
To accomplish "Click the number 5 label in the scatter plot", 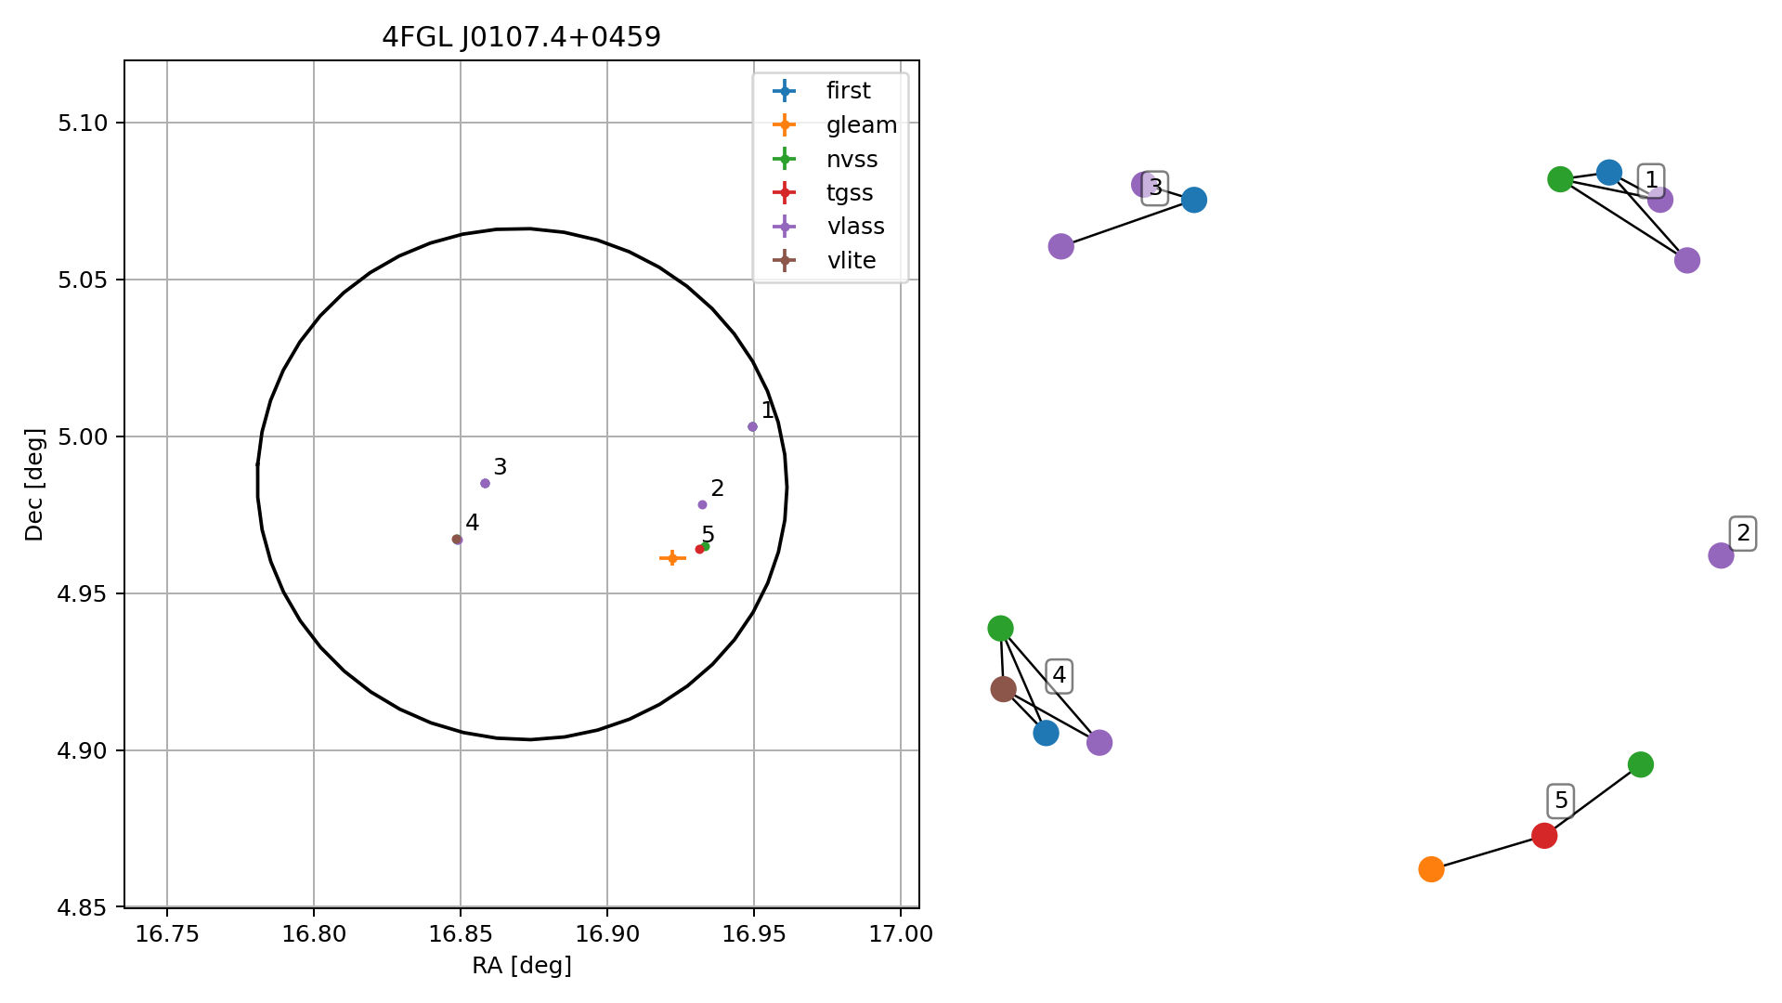I will (708, 535).
